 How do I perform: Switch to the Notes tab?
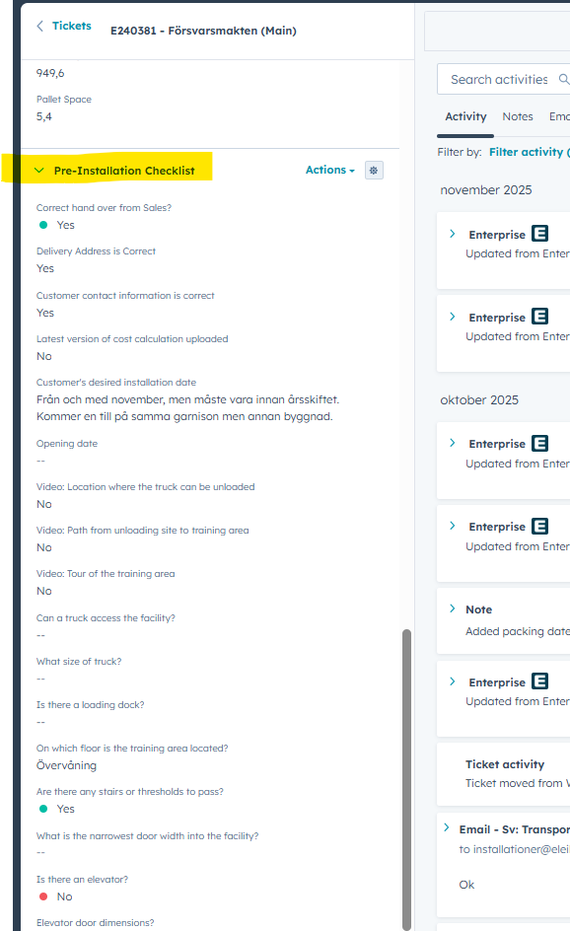(x=517, y=115)
